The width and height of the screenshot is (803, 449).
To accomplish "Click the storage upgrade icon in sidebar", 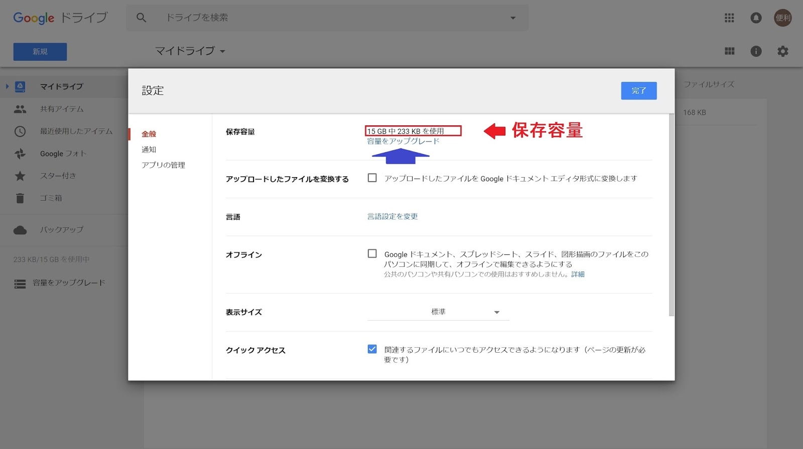I will coord(20,284).
